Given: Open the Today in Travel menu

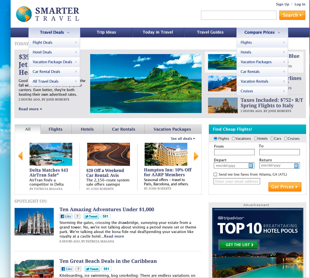Looking at the screenshot, I should coord(158,32).
